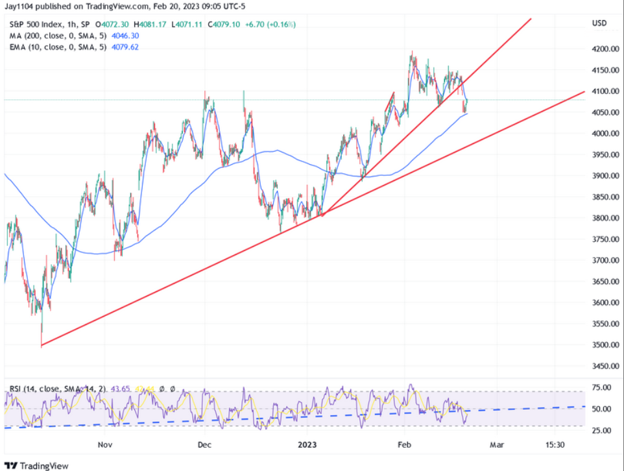The height and width of the screenshot is (471, 624).
Task: Click the close value C4079.10
Action: (224, 24)
